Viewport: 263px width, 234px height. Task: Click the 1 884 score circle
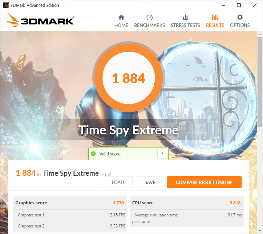[x=129, y=78]
